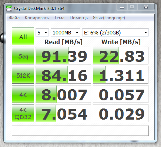Click the Read [MB/s] column header
The image size is (161, 147).
[x=63, y=42]
